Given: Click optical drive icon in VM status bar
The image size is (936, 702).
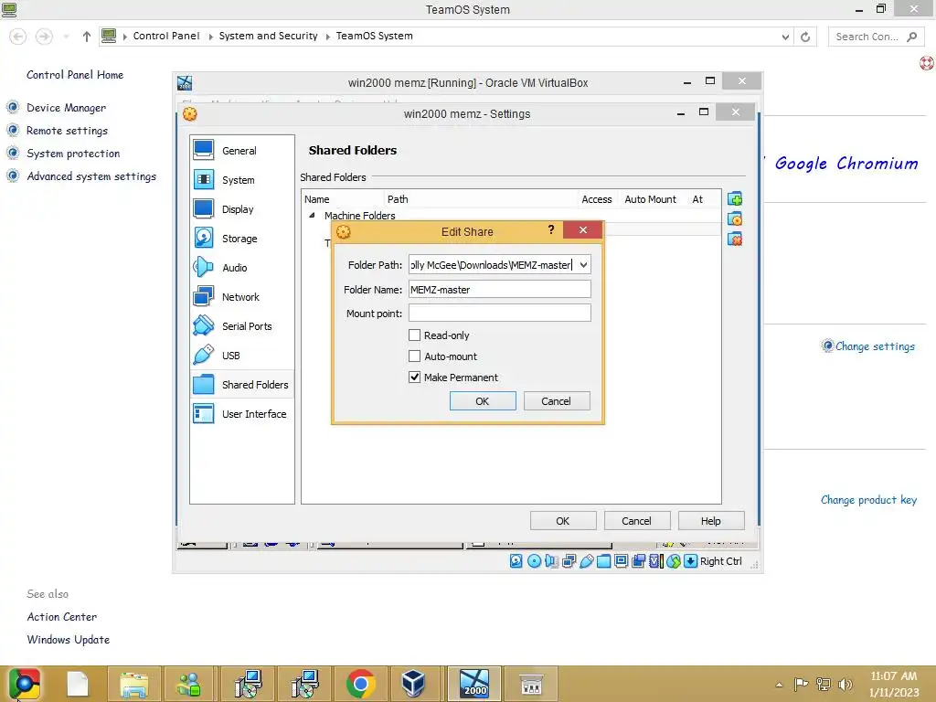Looking at the screenshot, I should pyautogui.click(x=534, y=561).
